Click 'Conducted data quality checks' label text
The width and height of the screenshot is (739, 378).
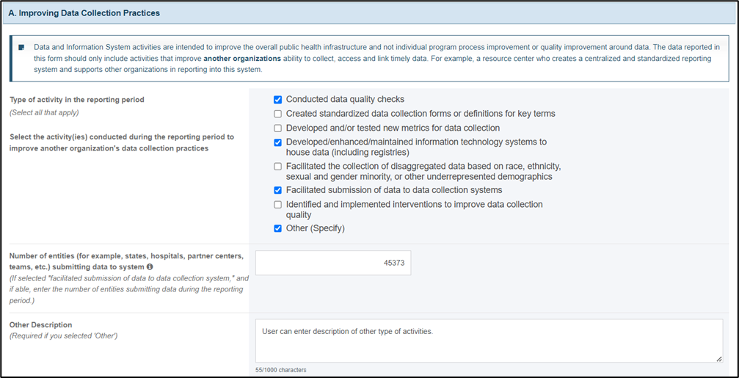[345, 99]
